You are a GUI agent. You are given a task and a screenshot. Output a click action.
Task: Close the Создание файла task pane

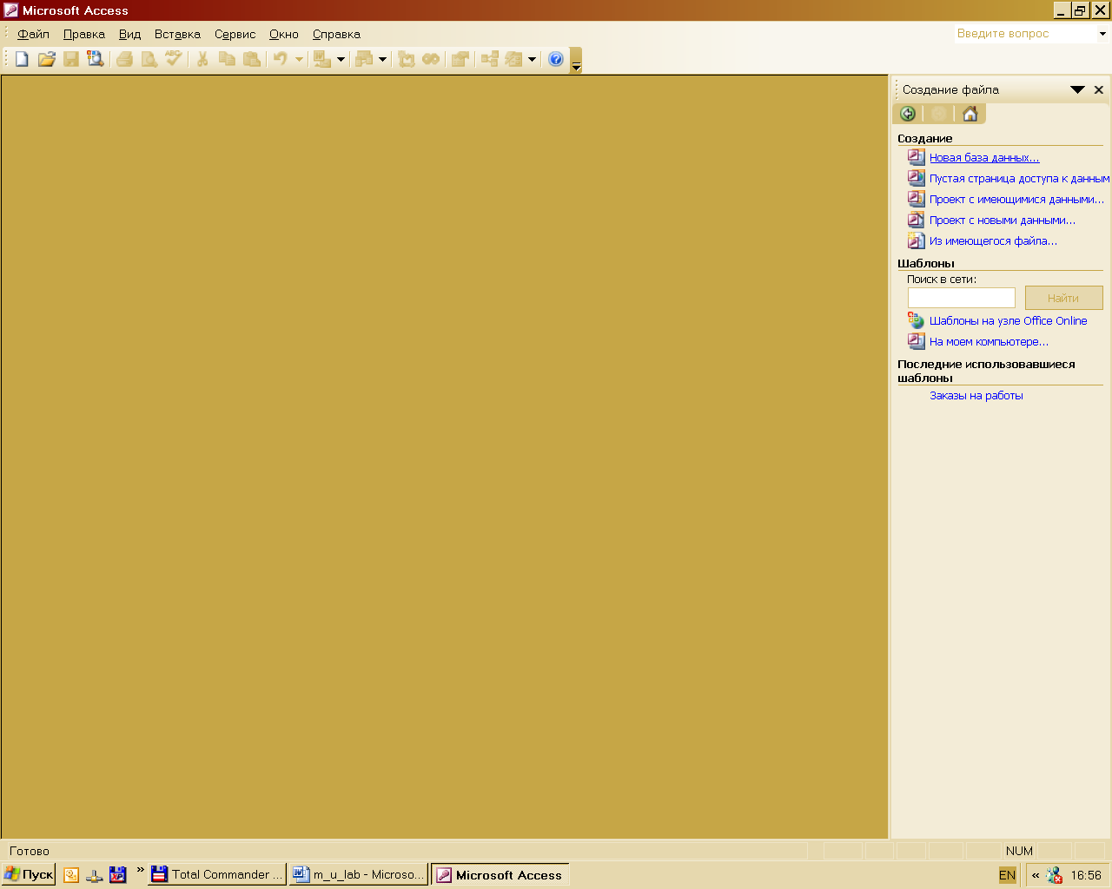click(x=1099, y=89)
